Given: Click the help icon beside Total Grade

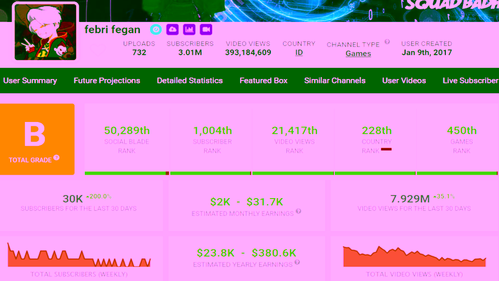Looking at the screenshot, I should tap(57, 158).
